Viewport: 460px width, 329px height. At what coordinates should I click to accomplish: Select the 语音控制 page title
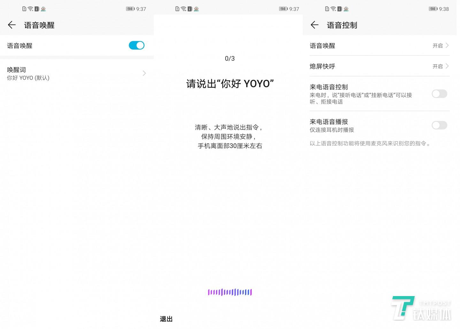point(342,25)
